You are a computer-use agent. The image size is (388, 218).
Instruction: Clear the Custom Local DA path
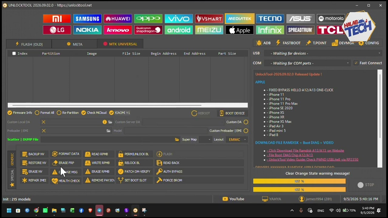click(43, 122)
